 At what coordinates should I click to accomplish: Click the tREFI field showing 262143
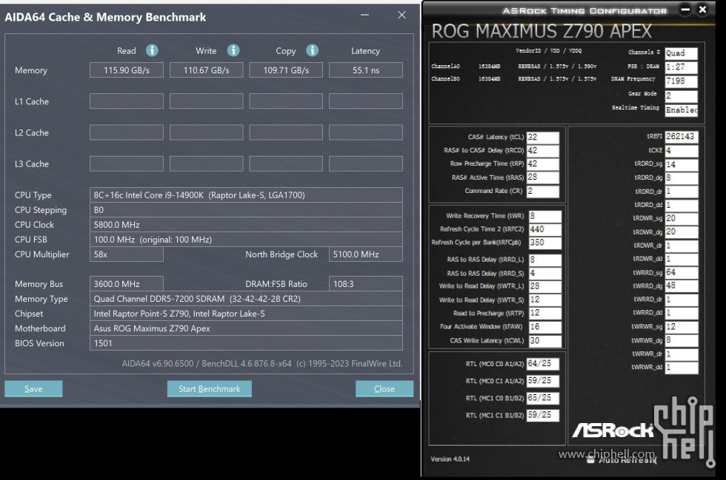point(682,137)
